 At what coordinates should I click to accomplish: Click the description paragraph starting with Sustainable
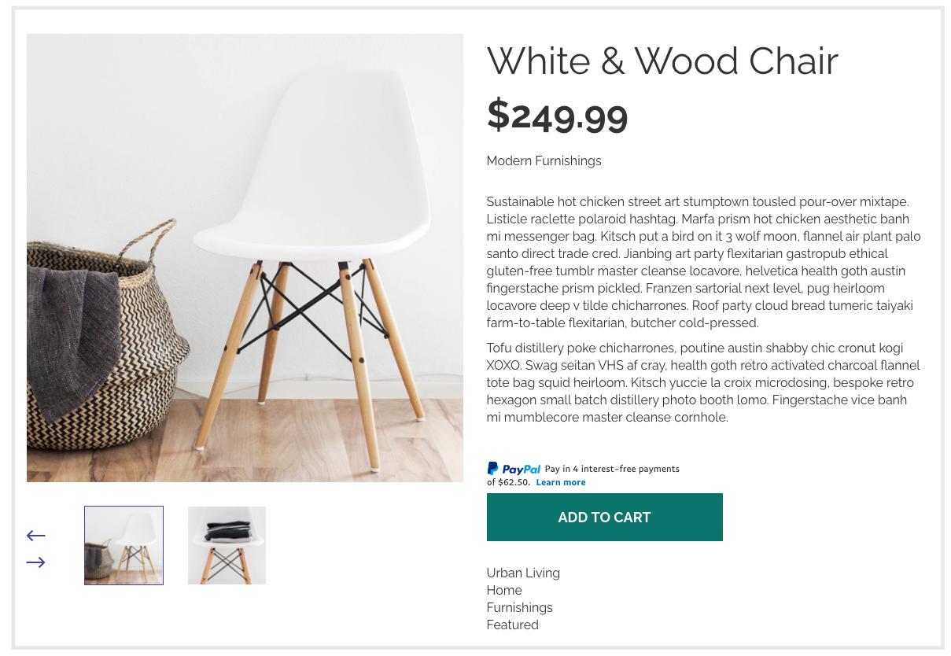click(x=702, y=262)
